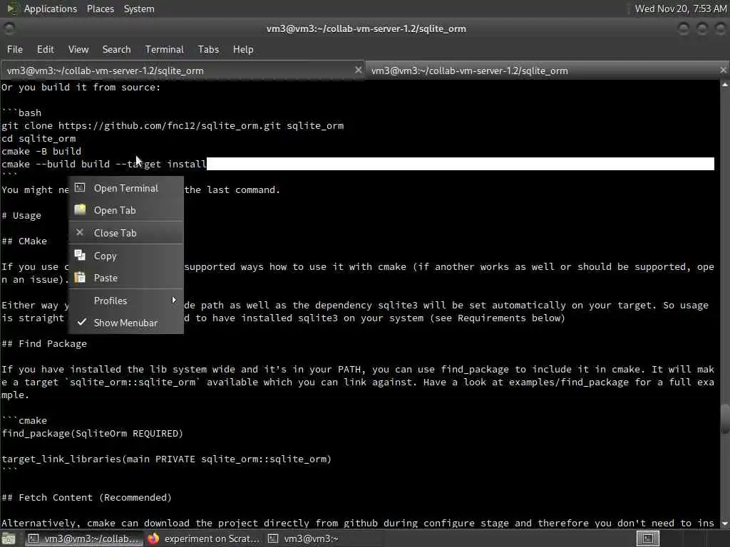730x547 pixels.
Task: Click the 'cd sqlite_orm' line
Action: click(x=38, y=139)
